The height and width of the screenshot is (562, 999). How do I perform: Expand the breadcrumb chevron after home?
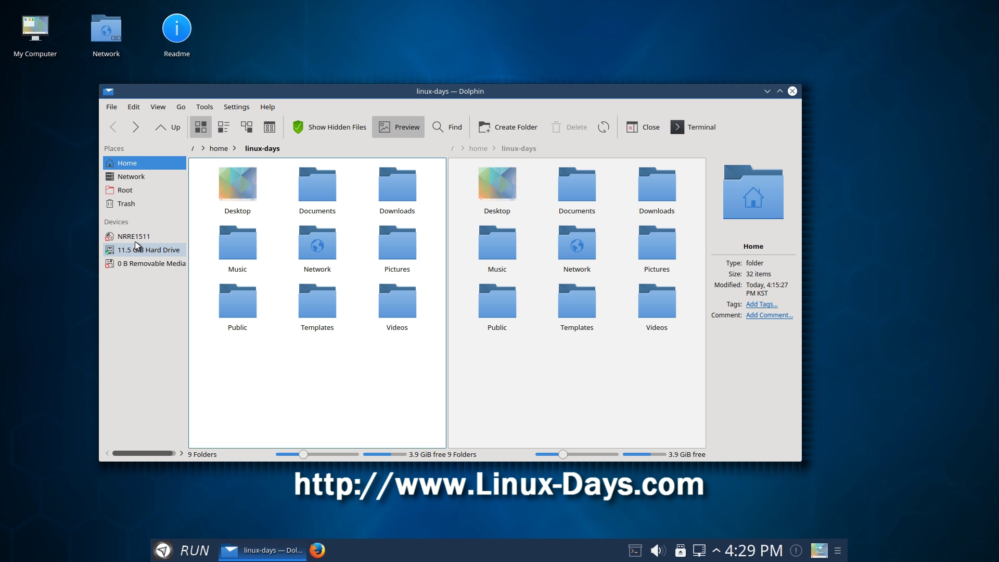click(x=235, y=148)
